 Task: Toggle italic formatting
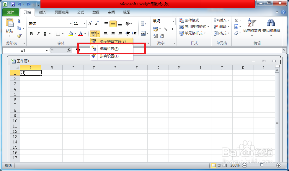(x=38, y=33)
